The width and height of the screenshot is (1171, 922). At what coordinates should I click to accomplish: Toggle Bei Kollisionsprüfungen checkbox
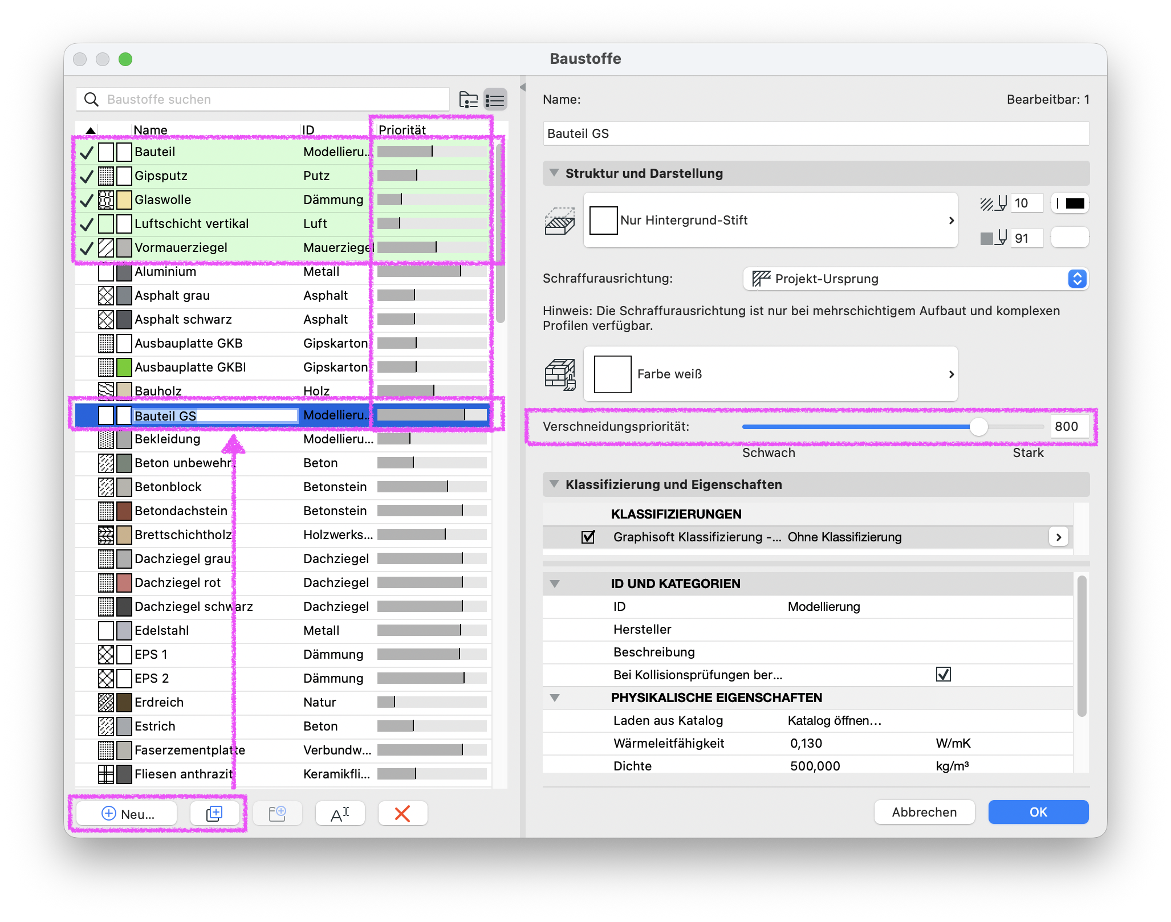tap(944, 675)
